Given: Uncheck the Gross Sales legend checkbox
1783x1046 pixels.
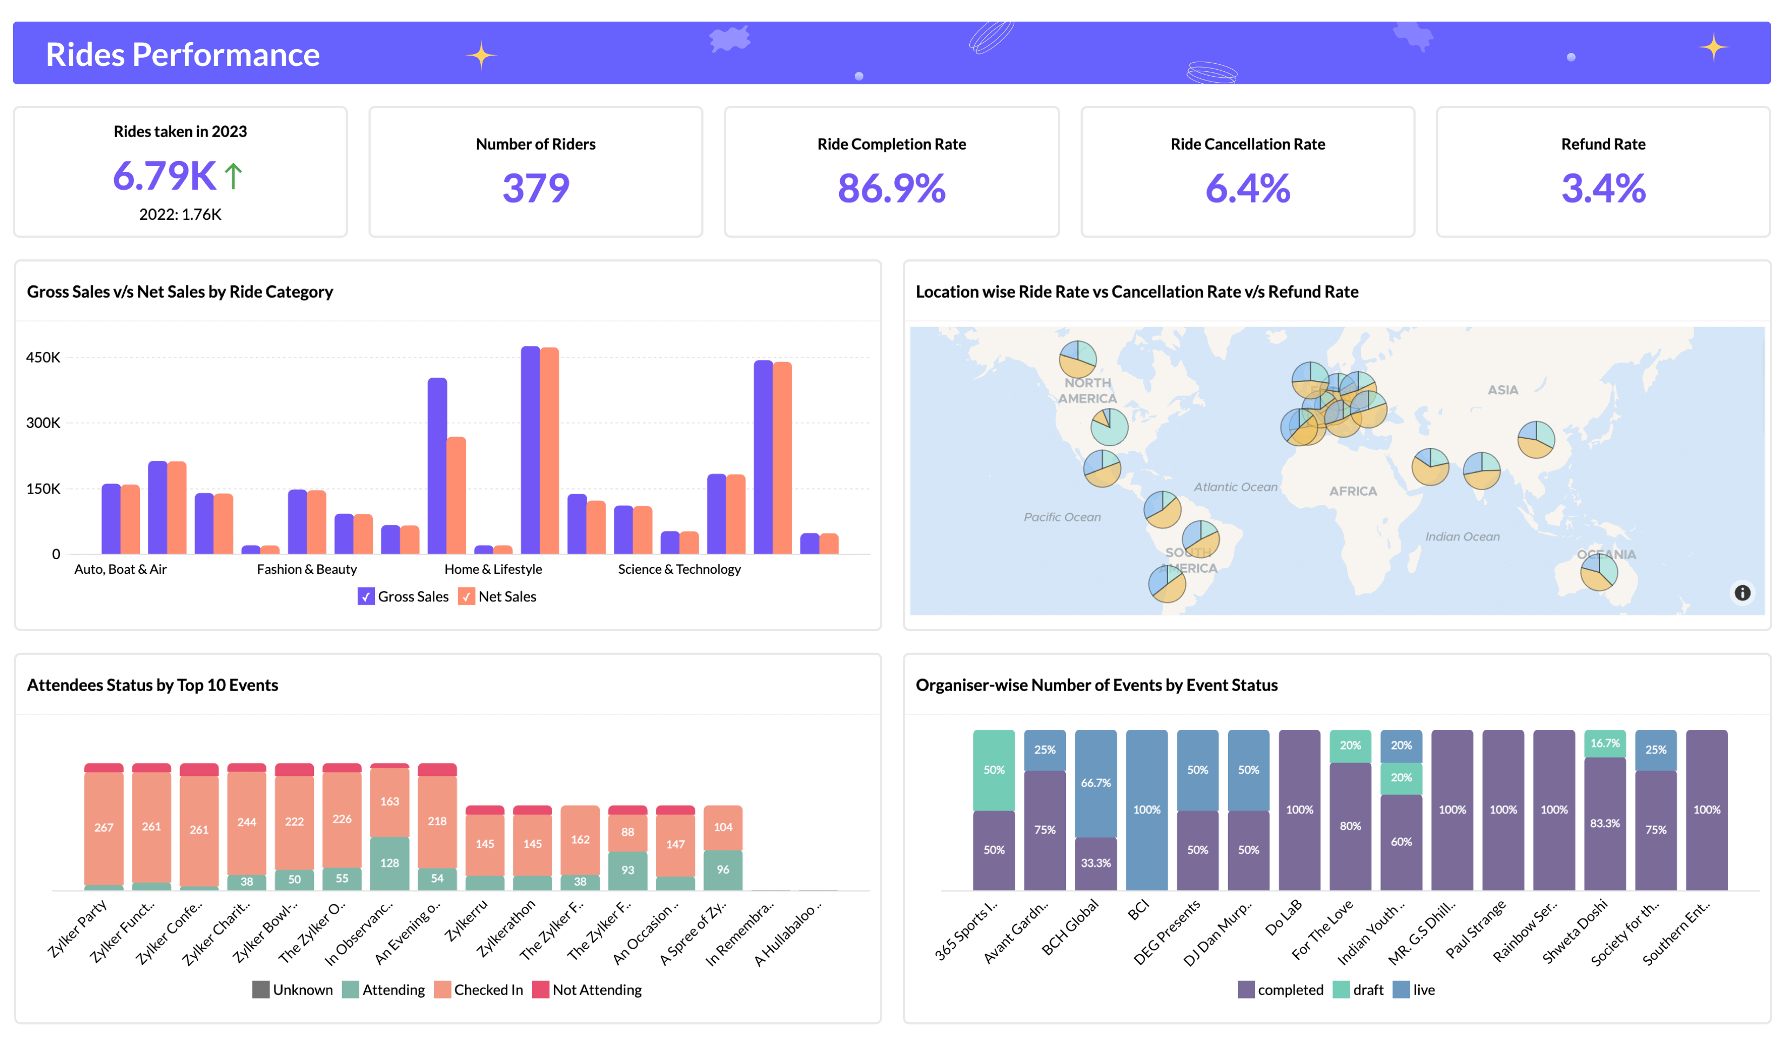Looking at the screenshot, I should pos(366,596).
